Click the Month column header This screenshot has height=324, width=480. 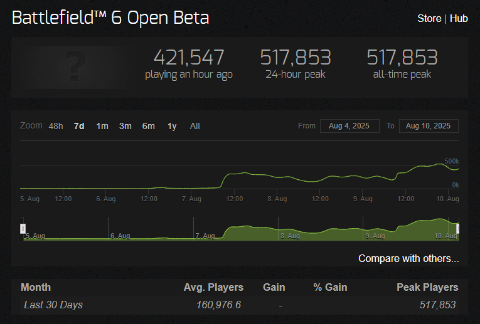pyautogui.click(x=36, y=287)
